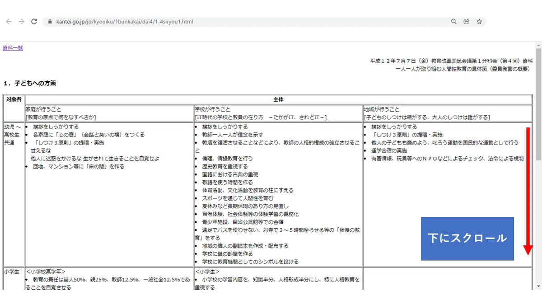Image resolution: width=542 pixels, height=305 pixels.
Task: Click the text 教師一人一人が信念を示す
Action: [x=233, y=135]
